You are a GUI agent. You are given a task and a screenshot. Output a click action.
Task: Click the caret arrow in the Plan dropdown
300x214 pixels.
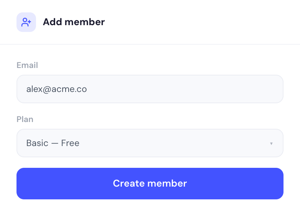pos(271,143)
